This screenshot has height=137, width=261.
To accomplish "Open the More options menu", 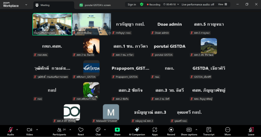I will tap(228, 131).
